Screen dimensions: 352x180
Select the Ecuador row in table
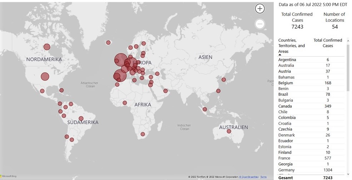click(311, 141)
